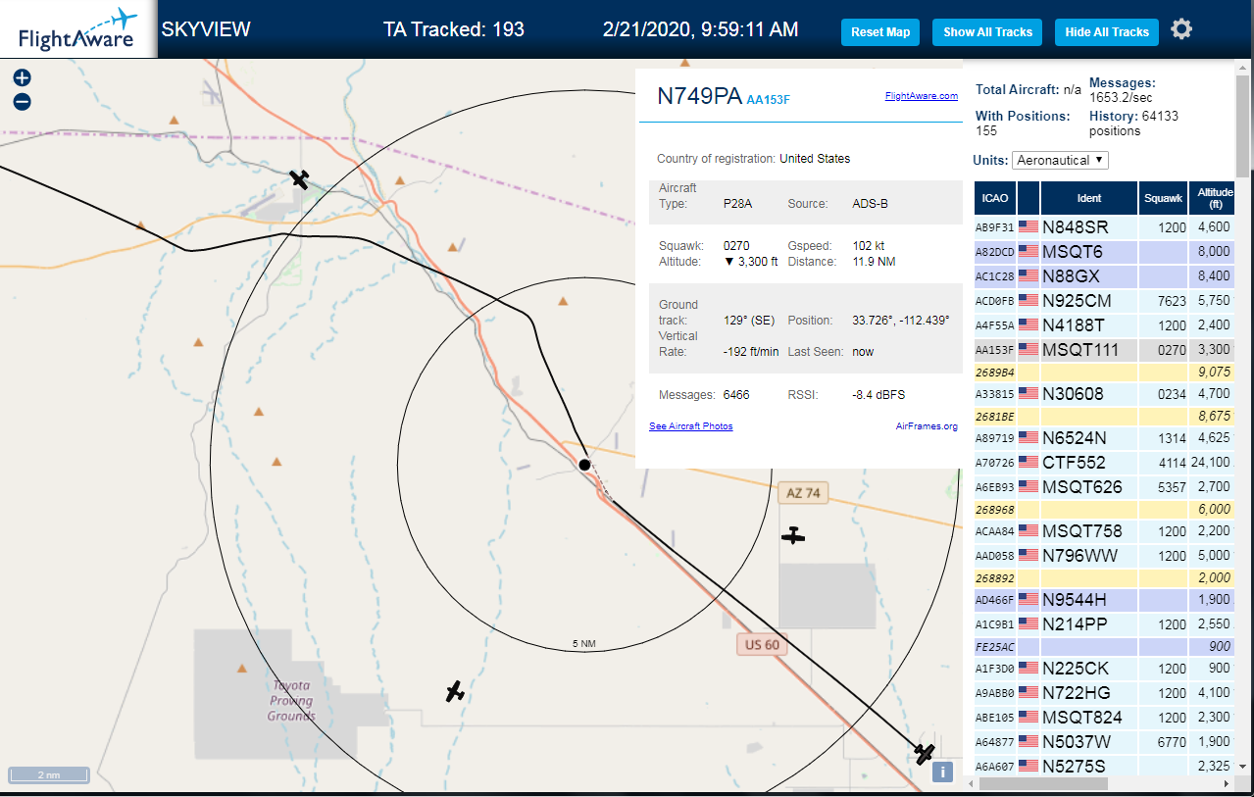The image size is (1254, 797).
Task: Select the N796WW row
Action: (1105, 555)
